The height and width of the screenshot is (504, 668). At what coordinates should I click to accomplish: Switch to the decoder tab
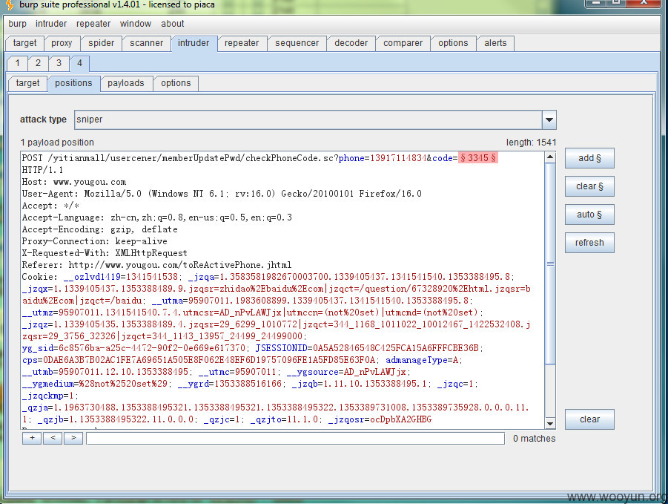click(351, 43)
